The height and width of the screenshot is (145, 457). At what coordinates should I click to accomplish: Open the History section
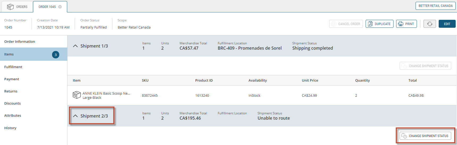(x=10, y=128)
